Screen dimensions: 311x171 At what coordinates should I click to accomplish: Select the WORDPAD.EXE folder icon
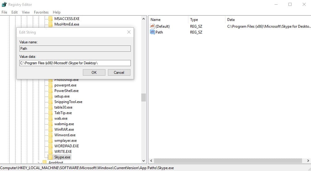(x=51, y=146)
